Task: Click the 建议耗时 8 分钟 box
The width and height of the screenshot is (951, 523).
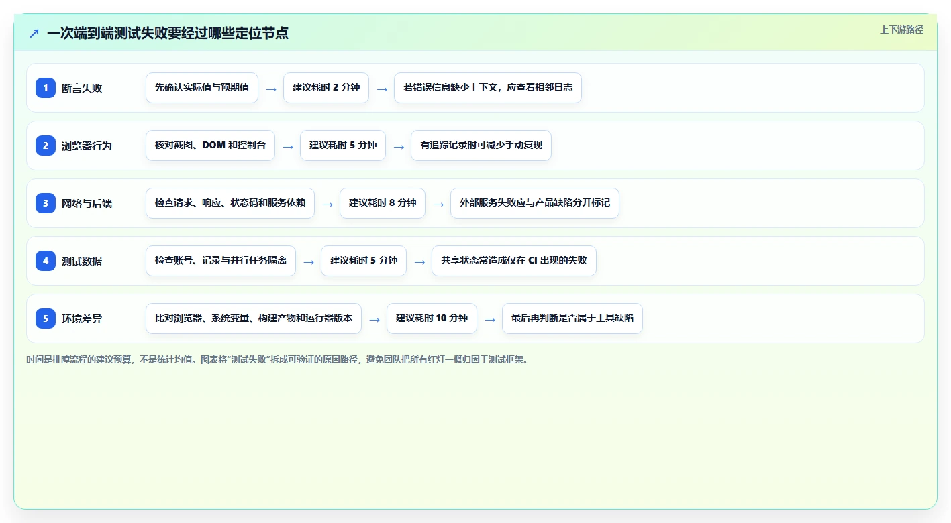Action: click(x=383, y=203)
